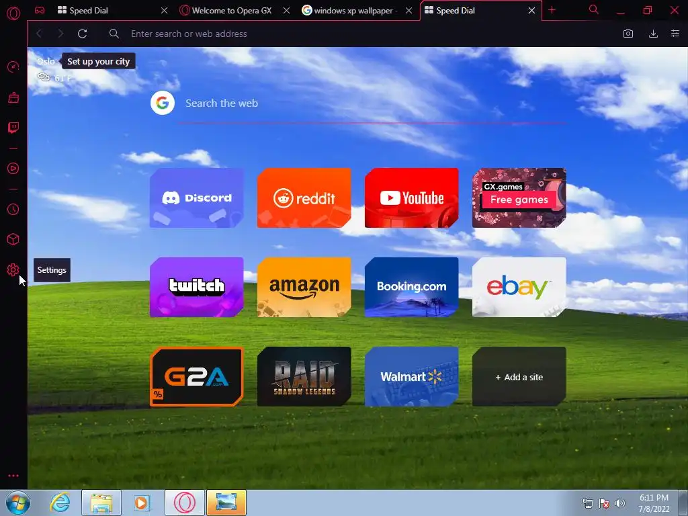Open the Player sidebar icon
This screenshot has height=516, width=688.
(13, 169)
